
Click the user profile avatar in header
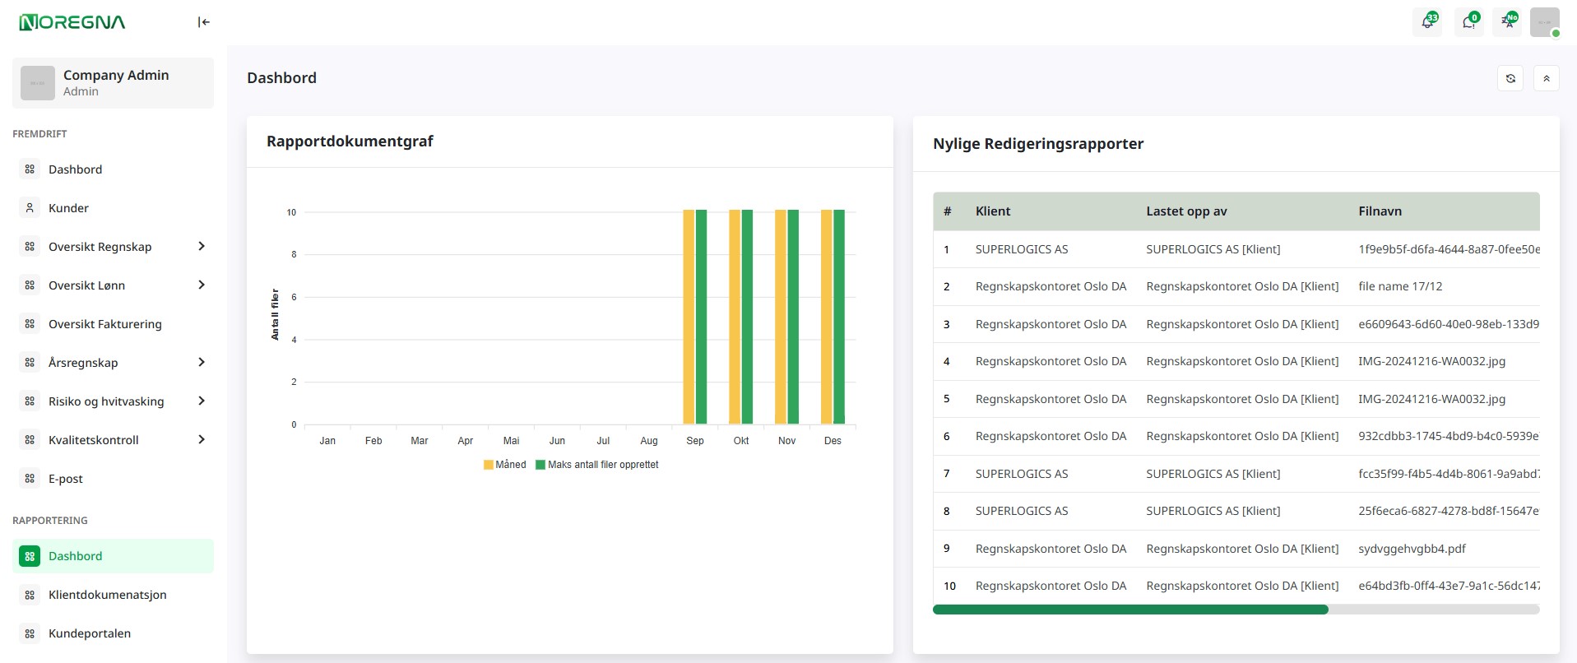[x=1544, y=22]
